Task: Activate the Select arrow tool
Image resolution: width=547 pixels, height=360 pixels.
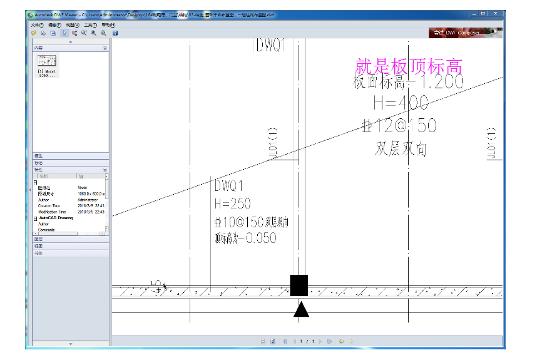Action: click(x=64, y=33)
